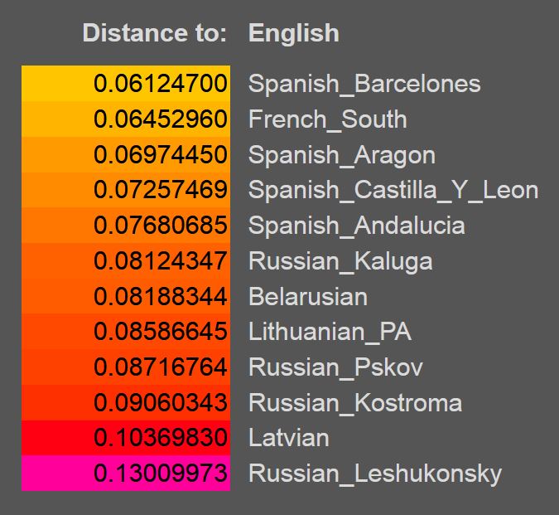The width and height of the screenshot is (559, 515).
Task: Select the Russian_Kaluga label
Action: [340, 262]
